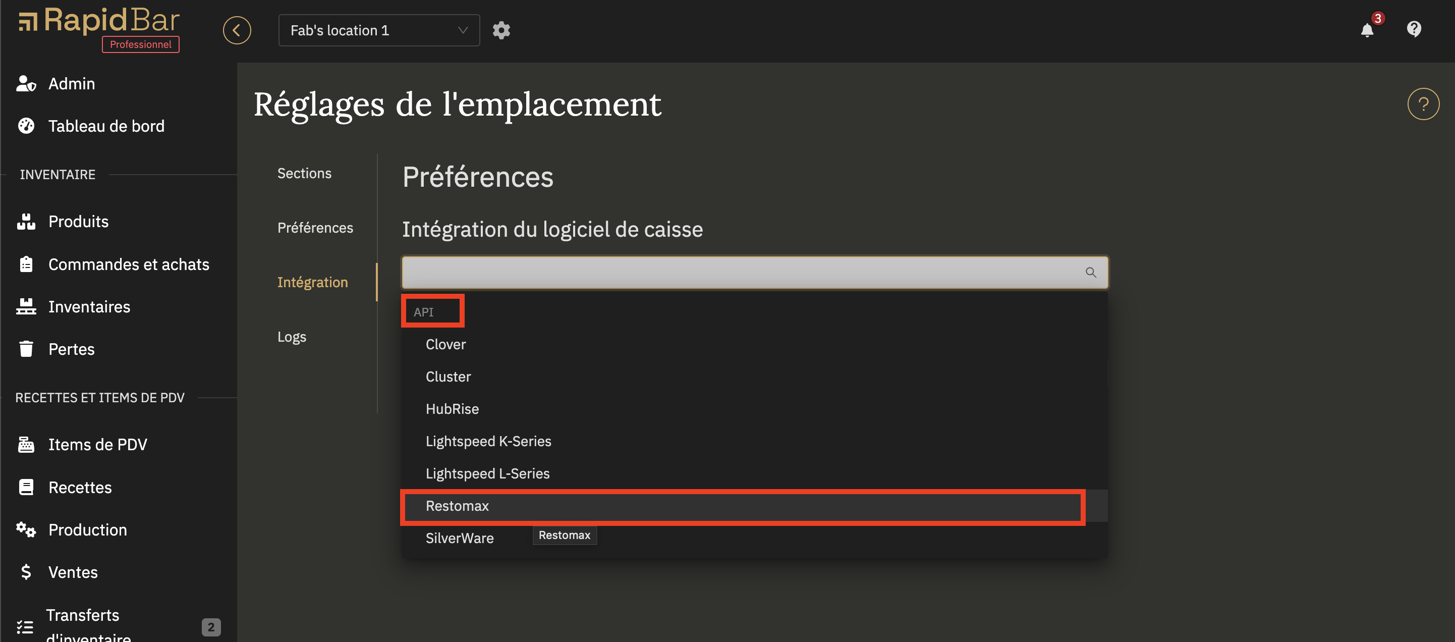Click the search magnifier icon

coord(1091,273)
